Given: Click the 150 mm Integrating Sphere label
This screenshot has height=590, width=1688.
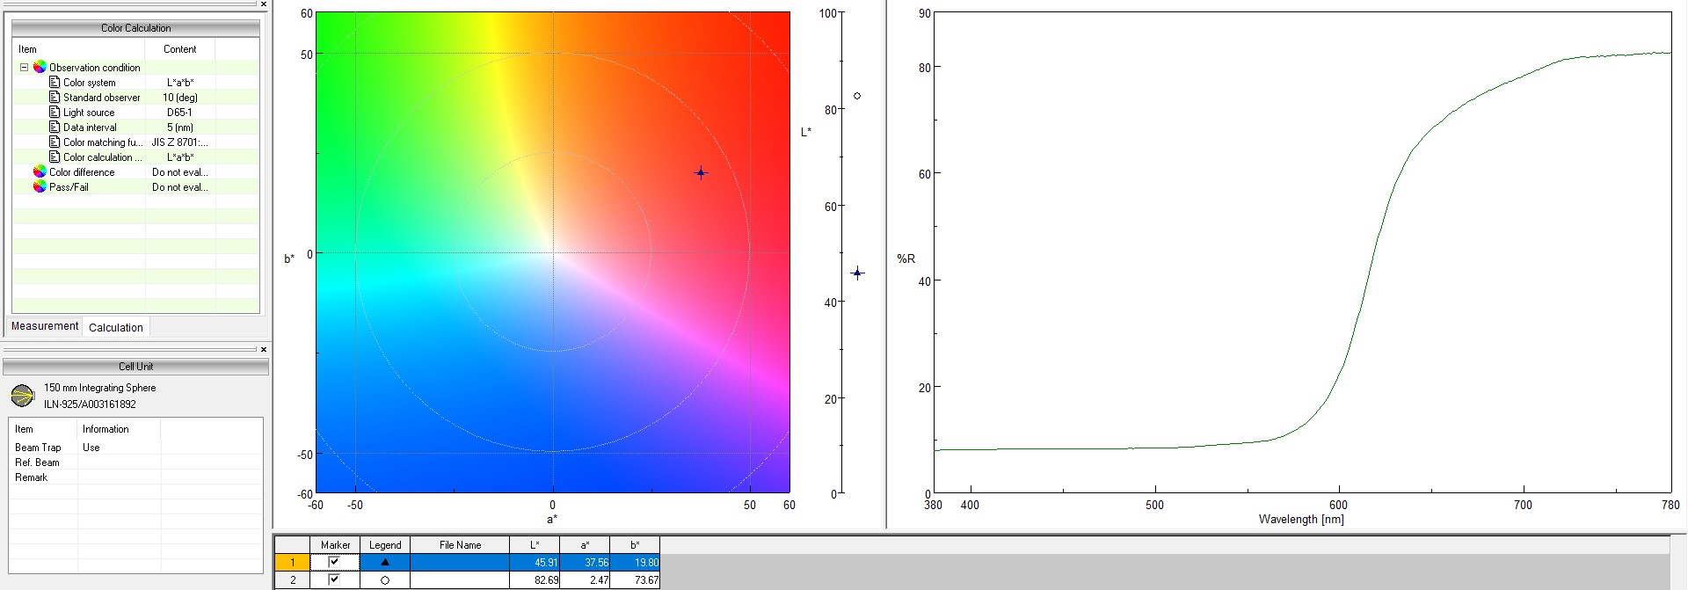Looking at the screenshot, I should pyautogui.click(x=99, y=387).
